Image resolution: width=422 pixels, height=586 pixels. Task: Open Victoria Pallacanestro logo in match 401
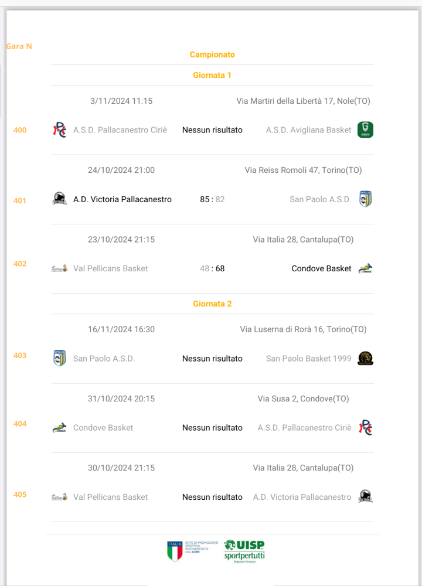pyautogui.click(x=59, y=199)
